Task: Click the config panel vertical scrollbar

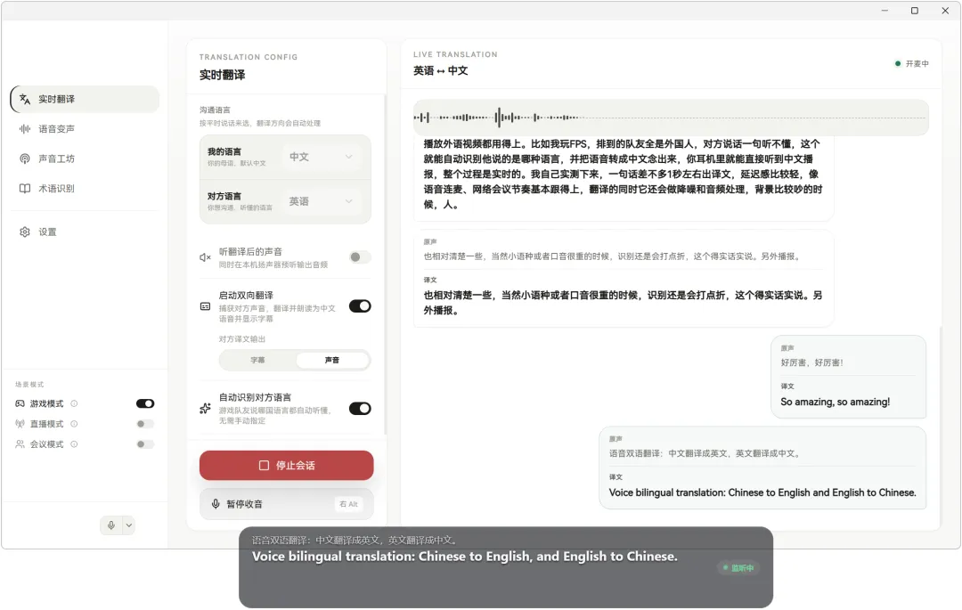Action: 385,264
